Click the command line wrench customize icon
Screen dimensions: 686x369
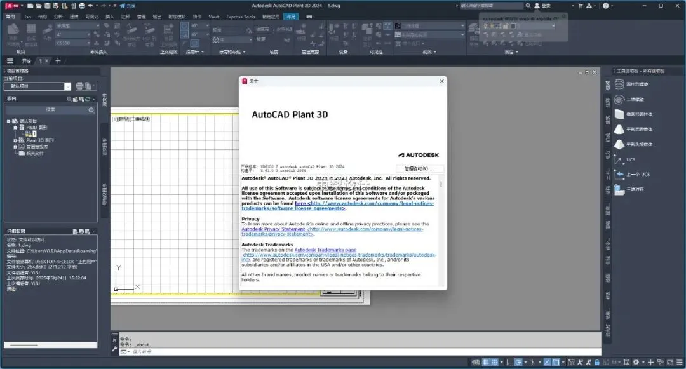point(114,349)
